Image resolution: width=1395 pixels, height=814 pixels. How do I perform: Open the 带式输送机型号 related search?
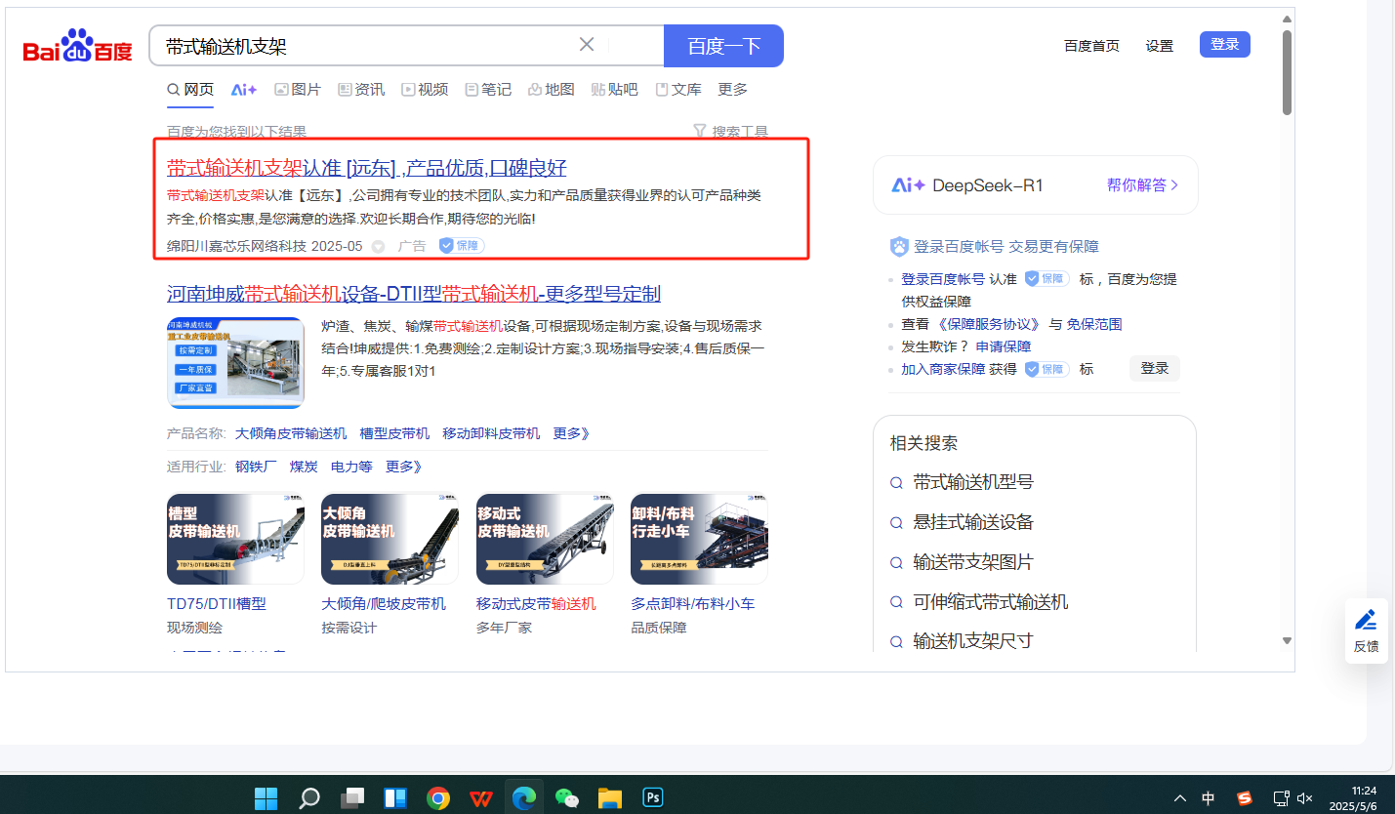[972, 482]
